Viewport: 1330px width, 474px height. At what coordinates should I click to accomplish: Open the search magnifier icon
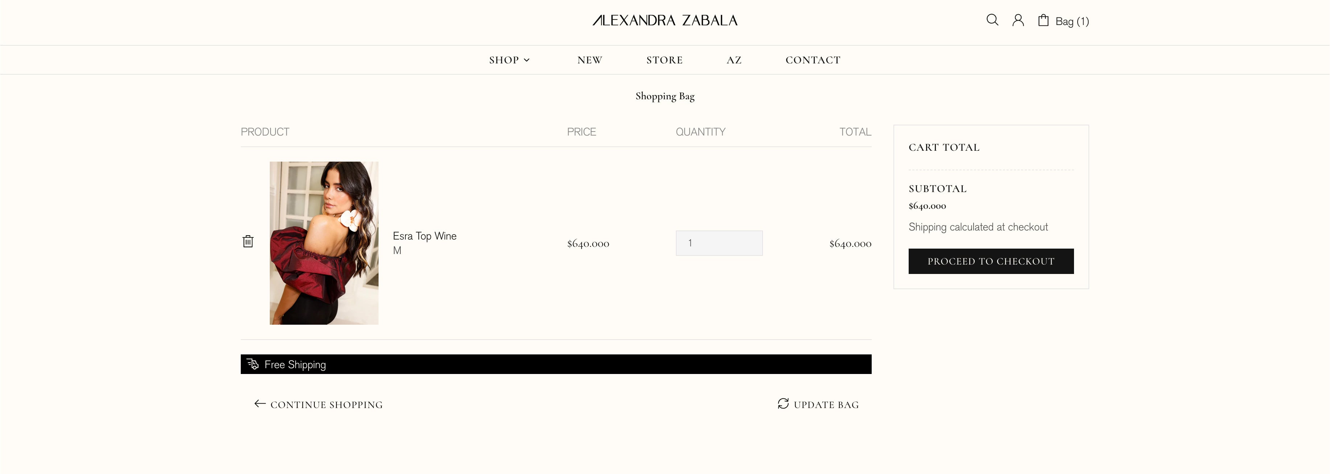pos(992,20)
